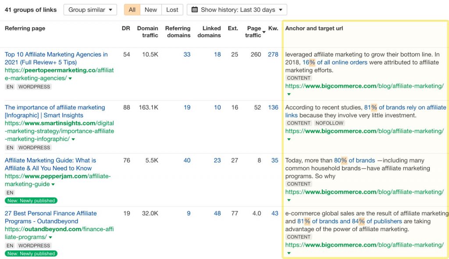Show only Lost links
The width and height of the screenshot is (449, 259).
click(172, 10)
